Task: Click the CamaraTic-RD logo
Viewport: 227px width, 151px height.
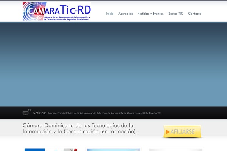Action: point(57,11)
